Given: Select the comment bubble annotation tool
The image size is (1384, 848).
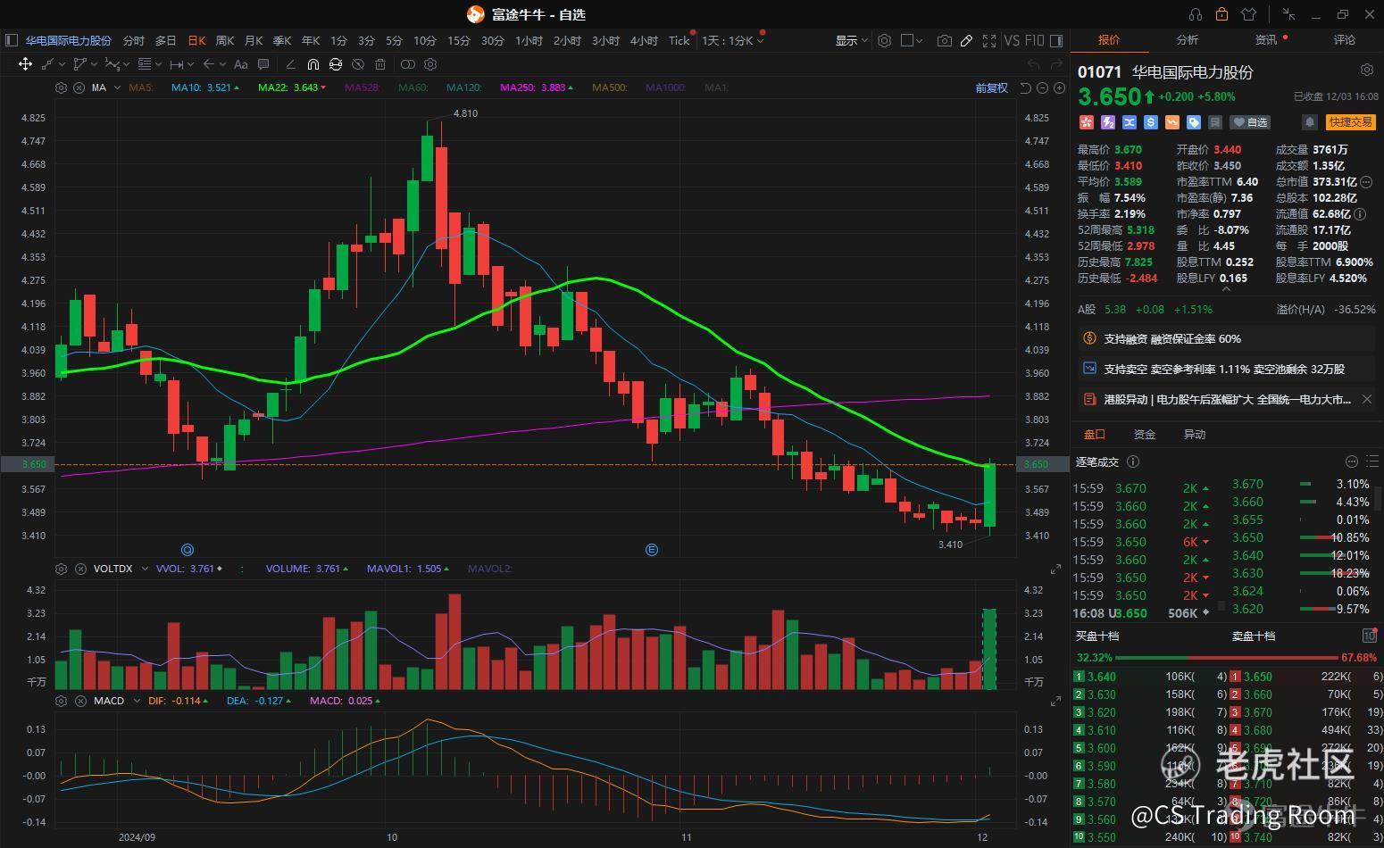Looking at the screenshot, I should (x=263, y=64).
